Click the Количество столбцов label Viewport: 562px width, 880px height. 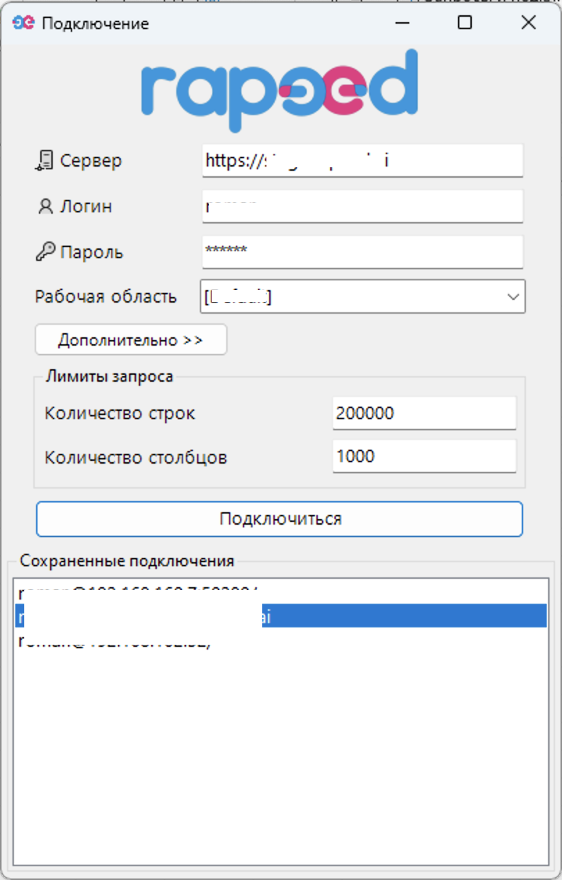click(x=136, y=457)
